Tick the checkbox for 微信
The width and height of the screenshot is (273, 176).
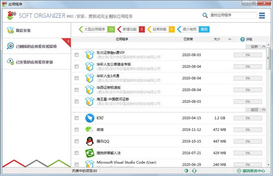76,130
